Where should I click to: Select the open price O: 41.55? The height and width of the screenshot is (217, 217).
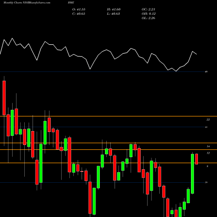(79, 10)
